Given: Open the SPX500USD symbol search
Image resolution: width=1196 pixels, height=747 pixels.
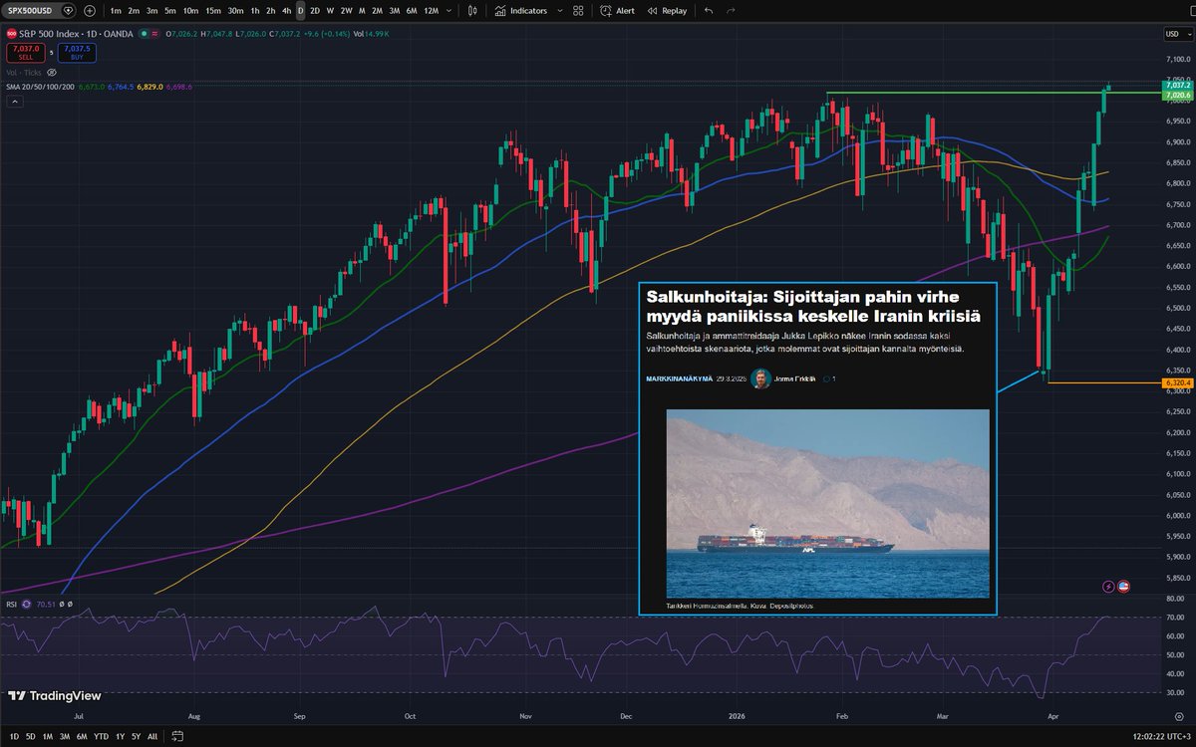Looking at the screenshot, I should tap(30, 11).
